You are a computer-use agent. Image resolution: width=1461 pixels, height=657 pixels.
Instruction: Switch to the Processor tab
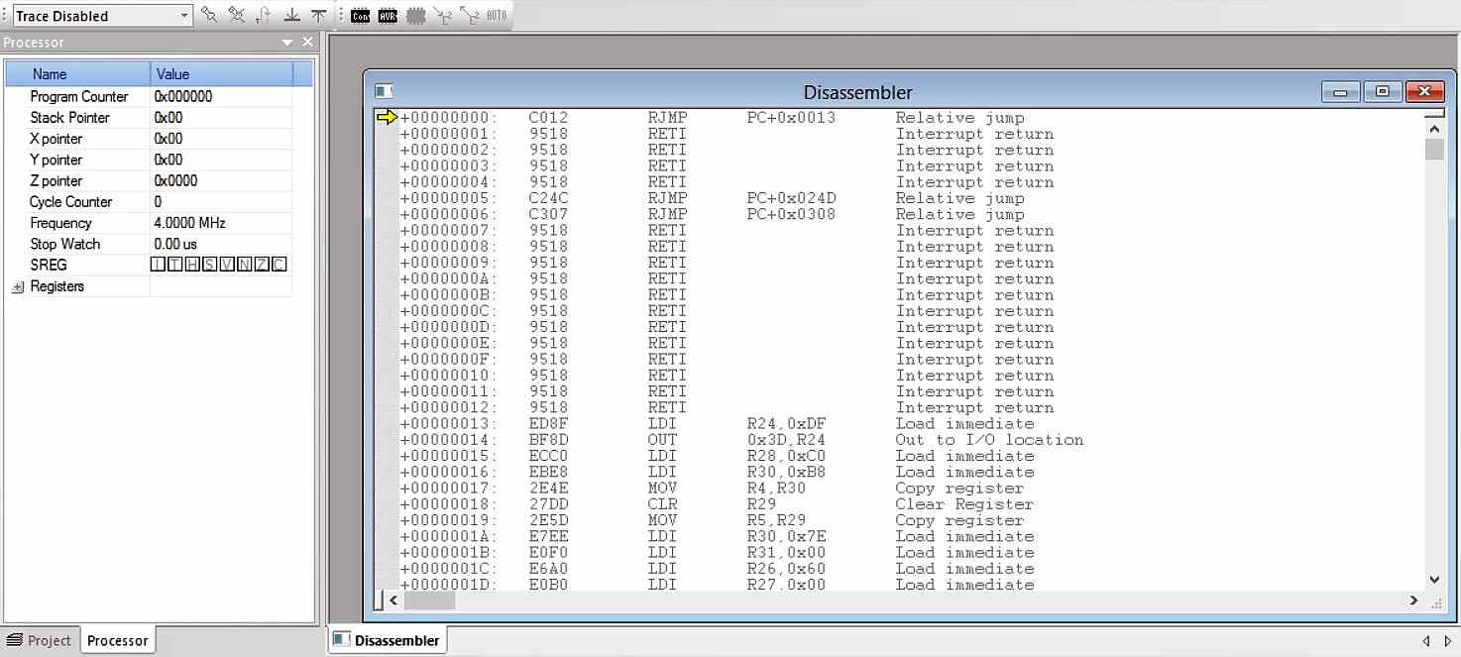click(117, 640)
